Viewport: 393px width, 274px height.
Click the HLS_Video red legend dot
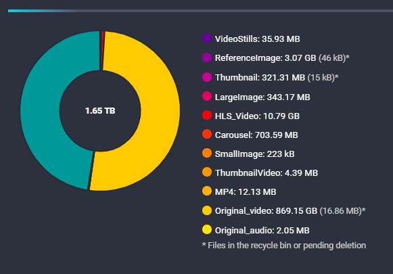coord(207,115)
